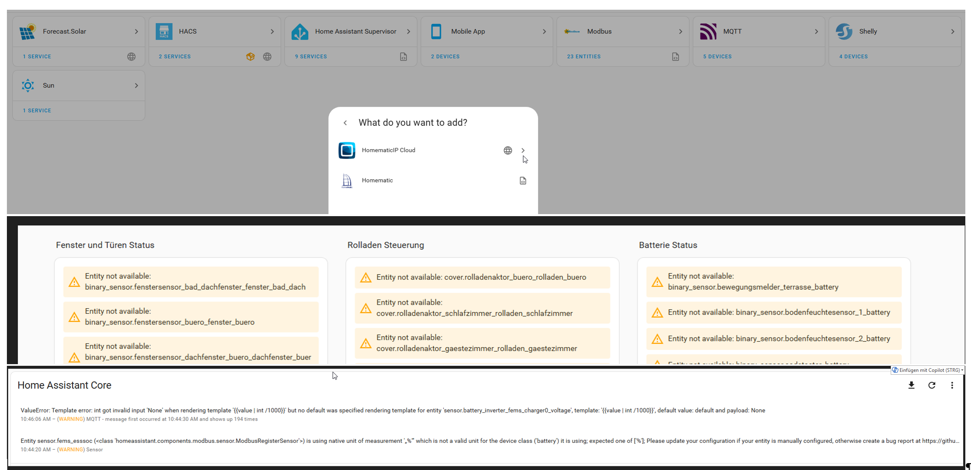
Task: Open known issues icon on Home Assistant Supervisor
Action: click(404, 57)
